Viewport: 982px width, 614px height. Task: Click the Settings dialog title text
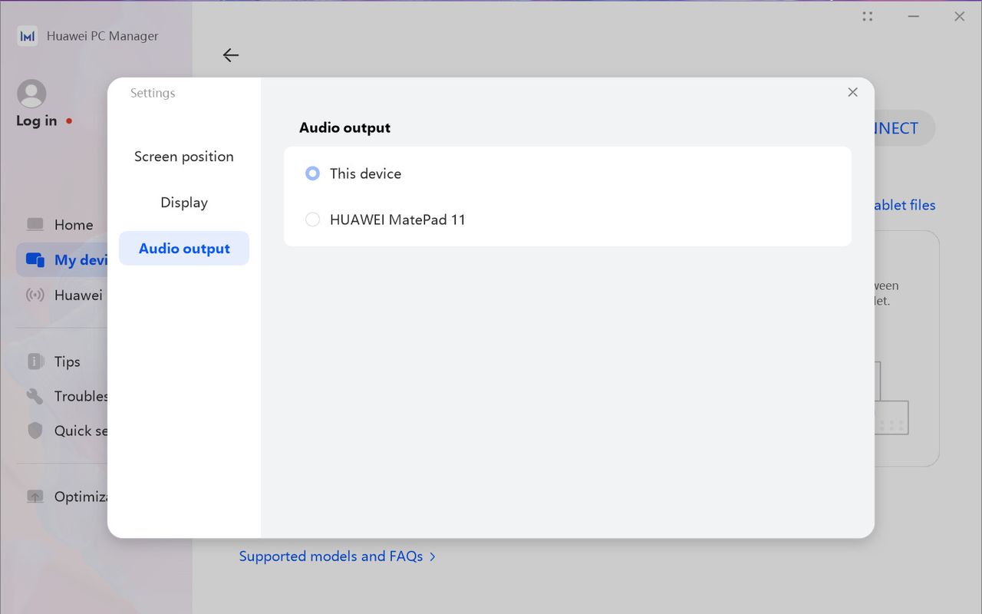[x=153, y=93]
